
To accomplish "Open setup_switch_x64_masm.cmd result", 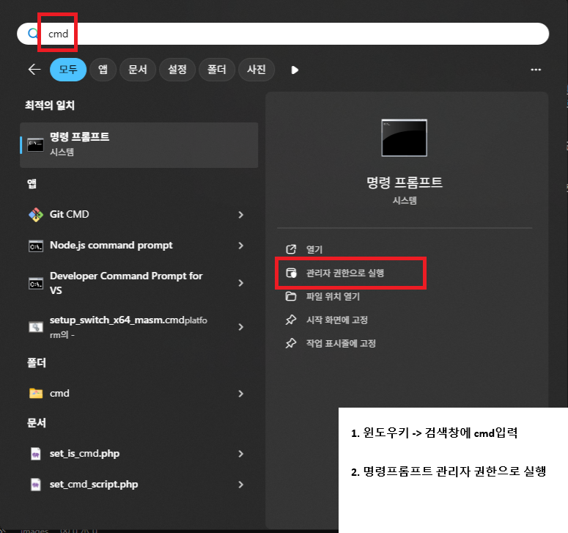I will (x=139, y=327).
